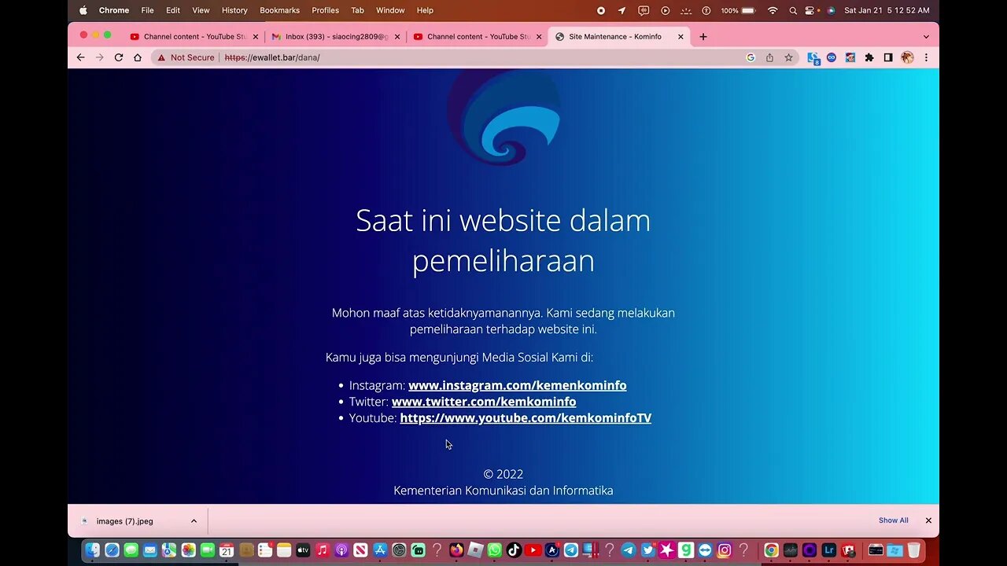The height and width of the screenshot is (566, 1007).
Task: Close the Gmail Inbox tab
Action: 397,36
